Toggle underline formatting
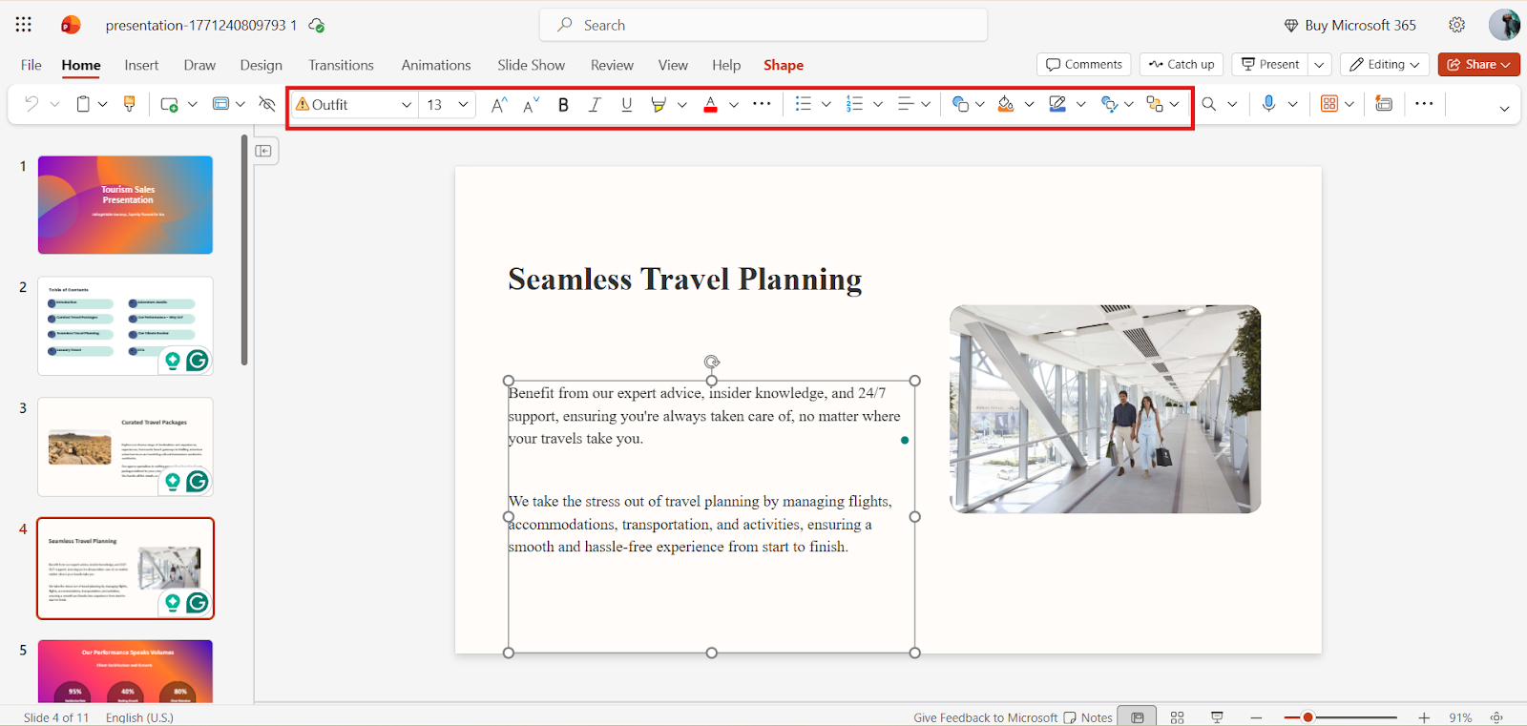The height and width of the screenshot is (726, 1527). (x=627, y=105)
